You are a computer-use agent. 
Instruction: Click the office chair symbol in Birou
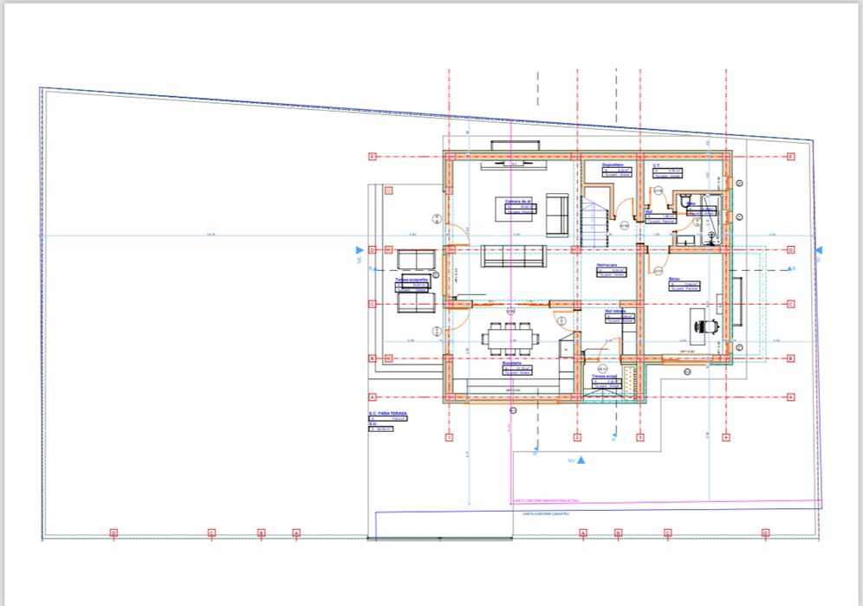(x=704, y=326)
